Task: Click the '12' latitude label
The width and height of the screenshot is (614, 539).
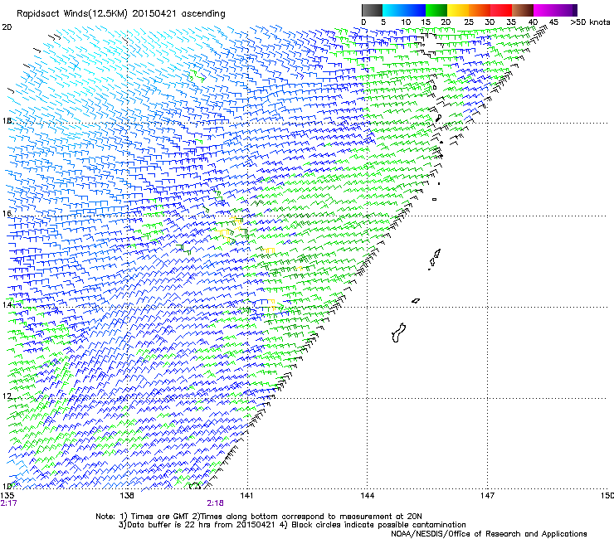Action: pyautogui.click(x=7, y=396)
